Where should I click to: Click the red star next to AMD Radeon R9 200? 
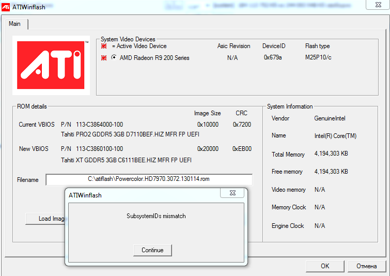click(x=104, y=58)
